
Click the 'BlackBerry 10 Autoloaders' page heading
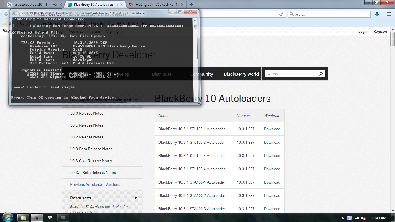tap(213, 99)
